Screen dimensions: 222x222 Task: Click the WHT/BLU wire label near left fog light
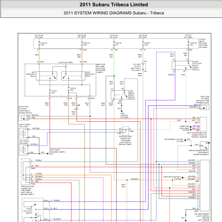coord(34,144)
